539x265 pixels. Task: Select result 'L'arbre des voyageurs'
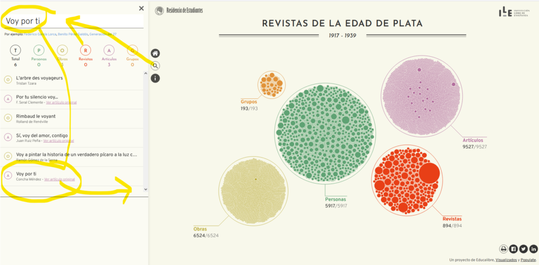pyautogui.click(x=39, y=78)
